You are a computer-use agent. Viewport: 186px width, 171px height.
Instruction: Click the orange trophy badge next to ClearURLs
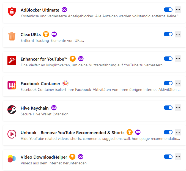46,34
